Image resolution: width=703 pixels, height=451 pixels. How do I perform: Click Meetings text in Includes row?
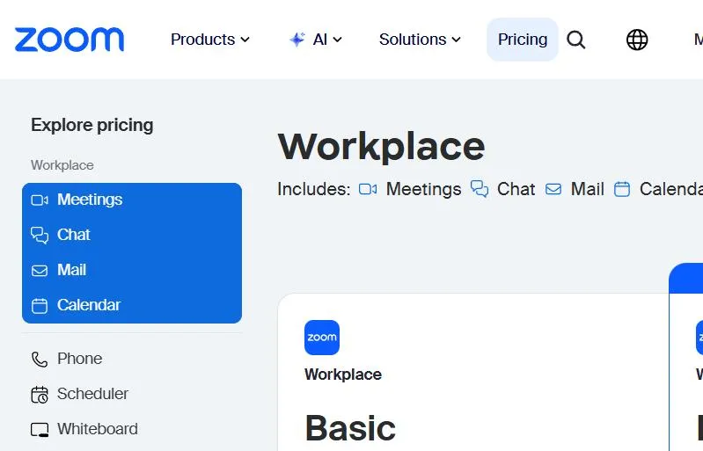click(424, 189)
